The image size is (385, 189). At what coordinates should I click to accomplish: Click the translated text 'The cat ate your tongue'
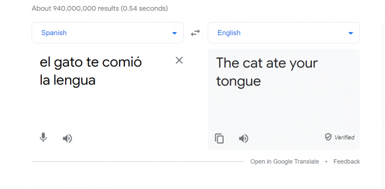click(267, 71)
